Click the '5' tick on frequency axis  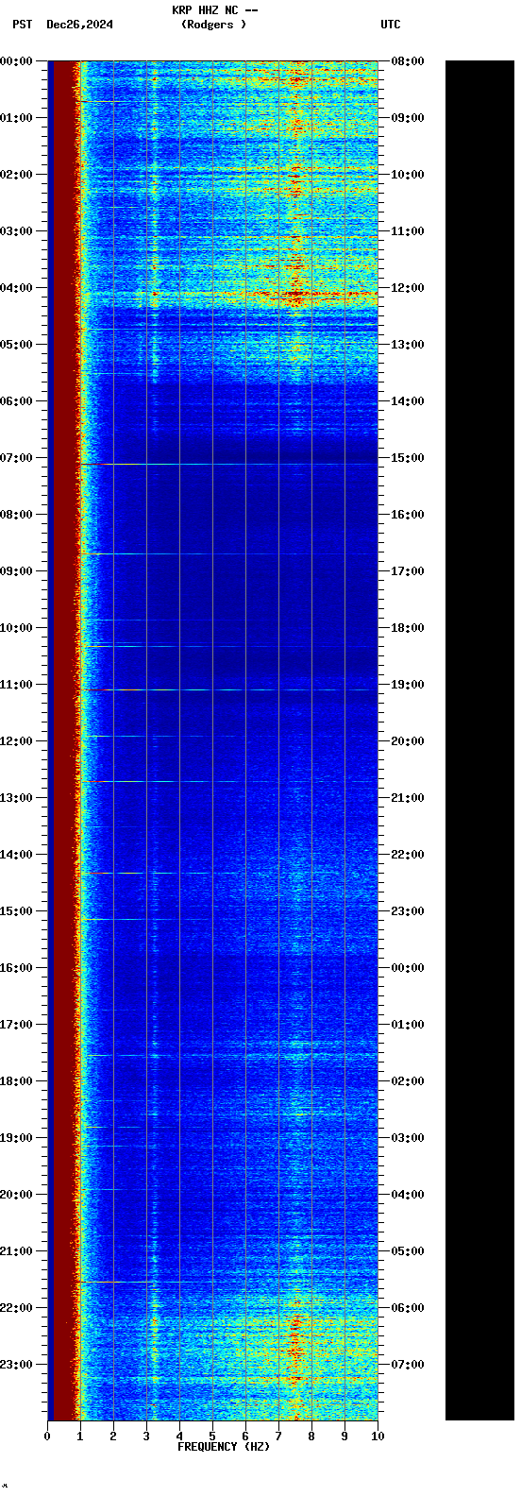[x=212, y=1436]
